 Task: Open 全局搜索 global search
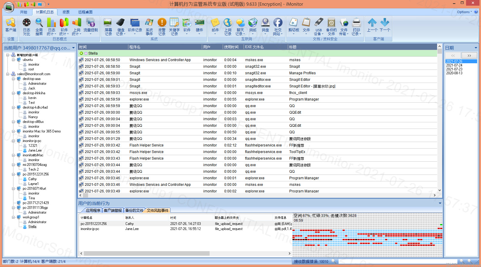(39, 26)
